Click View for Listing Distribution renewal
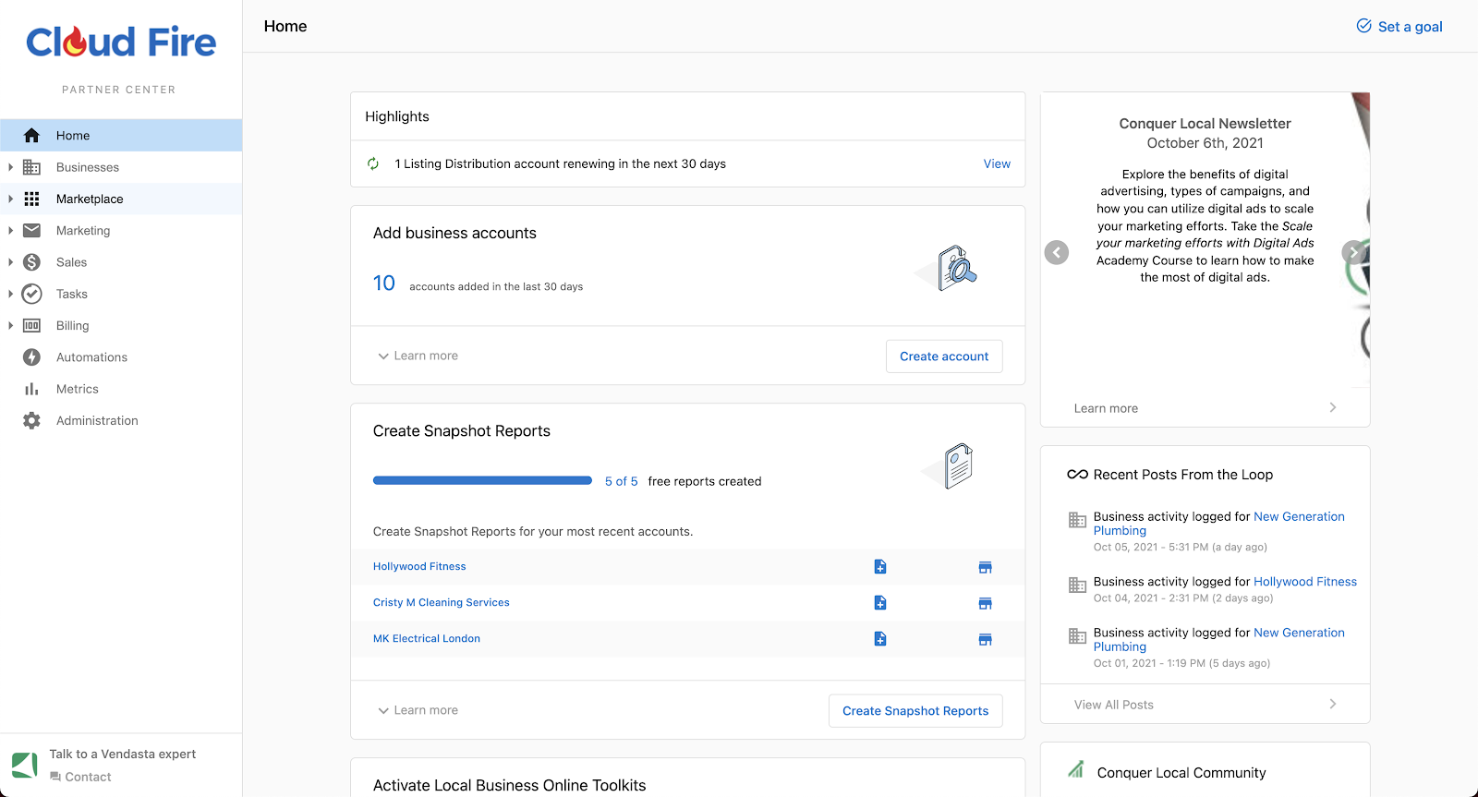 (x=997, y=163)
